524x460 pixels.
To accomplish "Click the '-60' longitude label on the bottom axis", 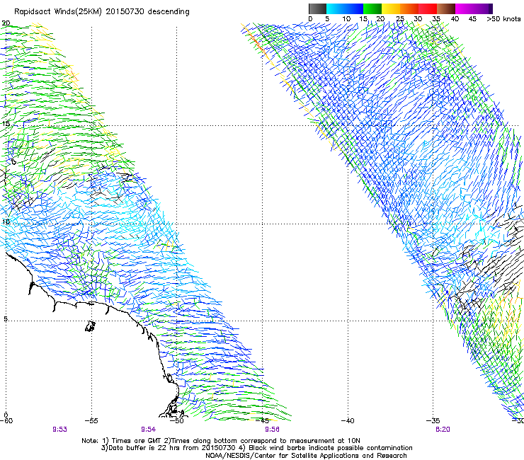I will [6, 420].
